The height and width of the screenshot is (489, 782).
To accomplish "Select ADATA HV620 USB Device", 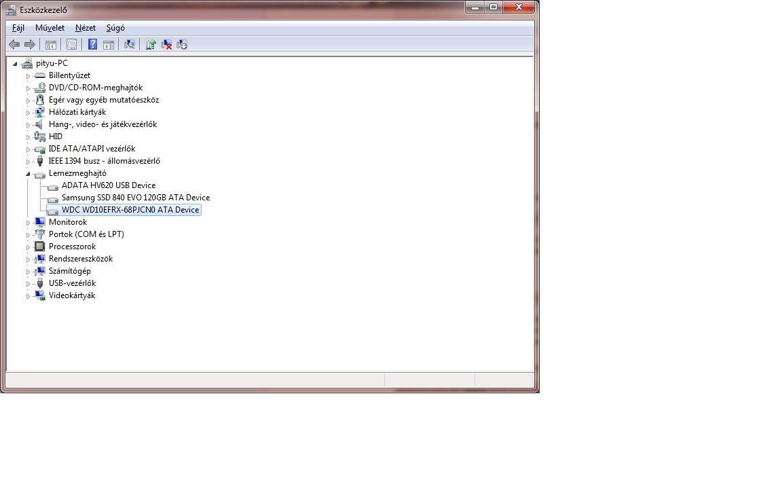I will 109,185.
